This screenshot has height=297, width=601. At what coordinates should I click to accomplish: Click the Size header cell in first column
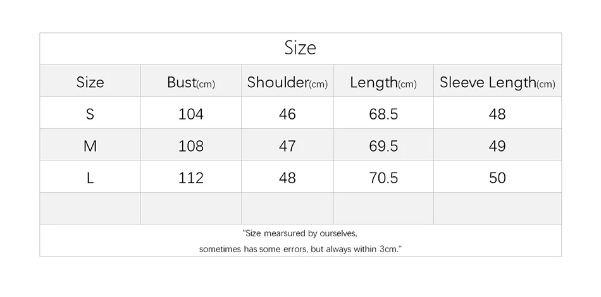point(90,82)
